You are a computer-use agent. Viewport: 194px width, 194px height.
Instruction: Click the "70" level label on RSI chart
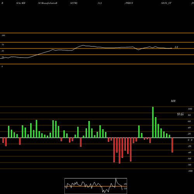click(3, 45)
